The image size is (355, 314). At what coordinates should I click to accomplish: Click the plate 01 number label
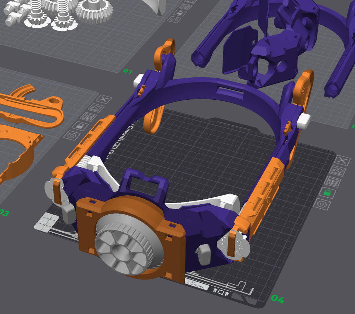click(128, 71)
